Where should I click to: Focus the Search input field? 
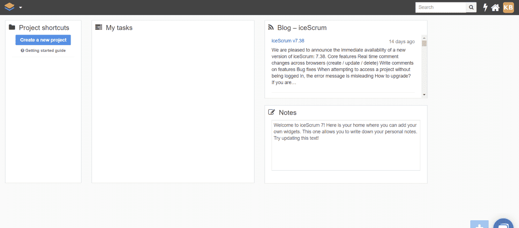(441, 7)
